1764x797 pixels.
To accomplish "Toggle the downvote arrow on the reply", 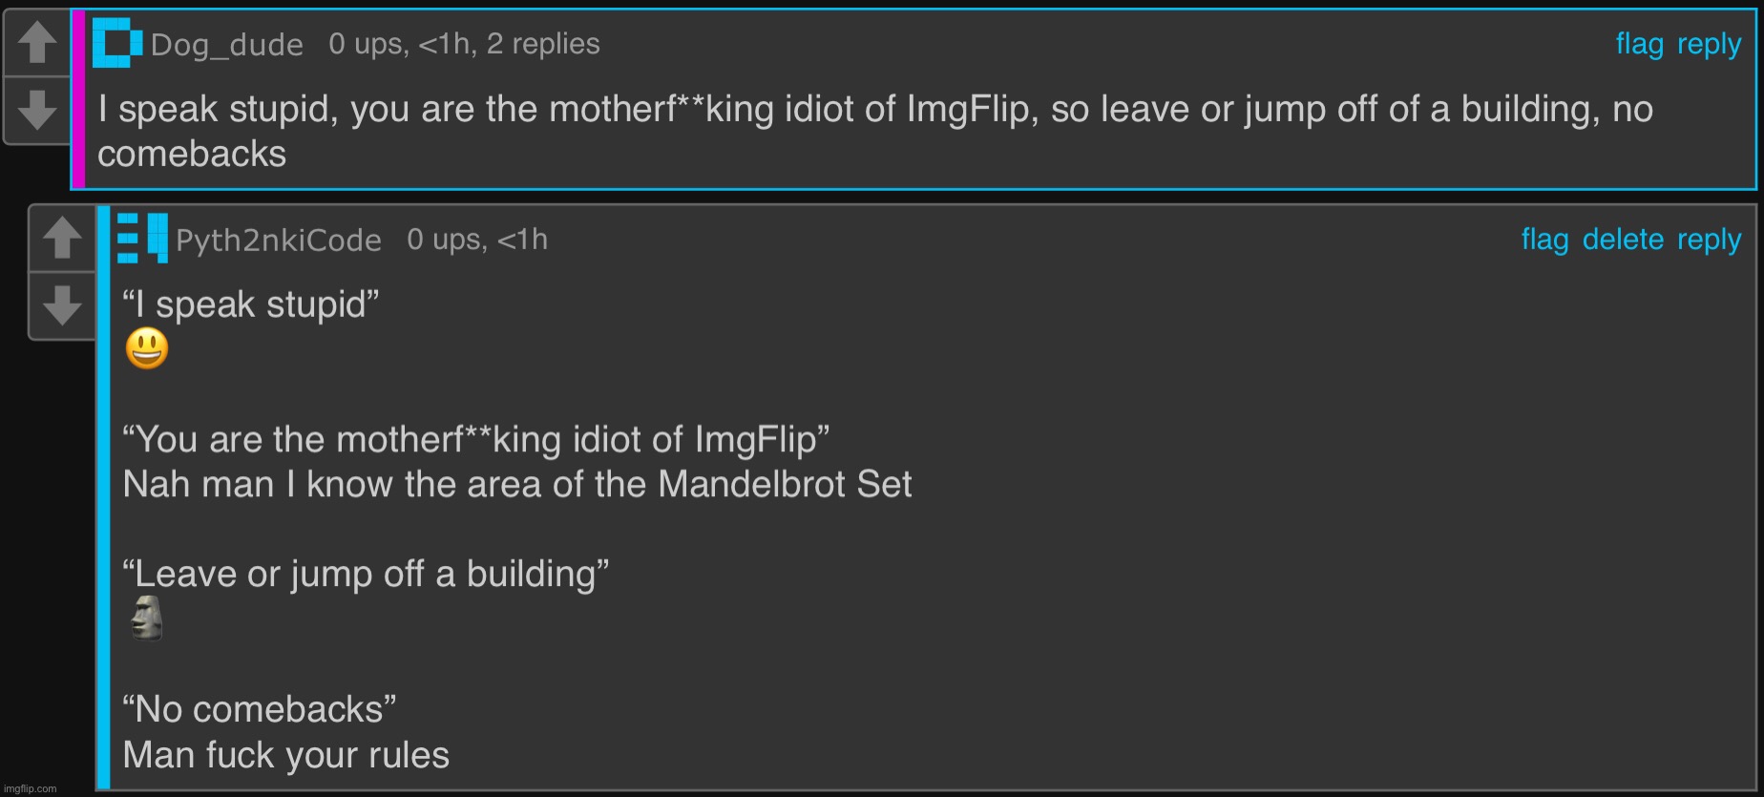I will click(62, 304).
